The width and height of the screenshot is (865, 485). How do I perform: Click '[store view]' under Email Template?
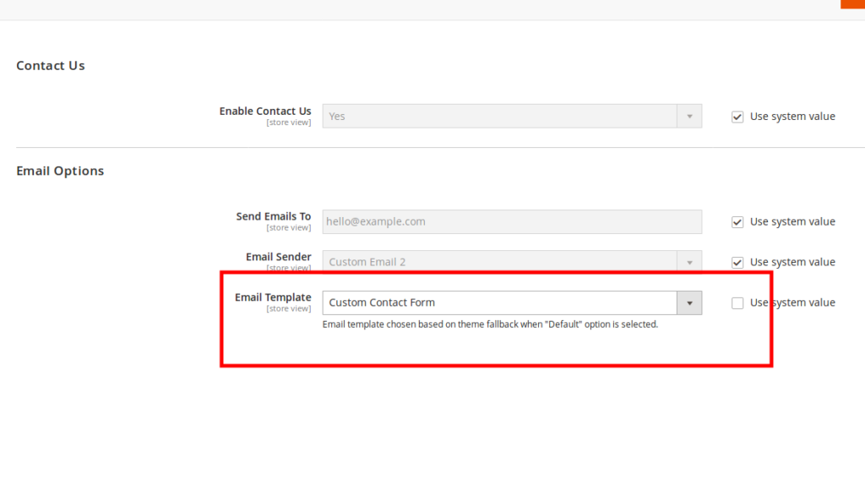tap(289, 308)
